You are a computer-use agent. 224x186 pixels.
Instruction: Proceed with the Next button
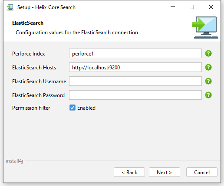tap(165, 172)
